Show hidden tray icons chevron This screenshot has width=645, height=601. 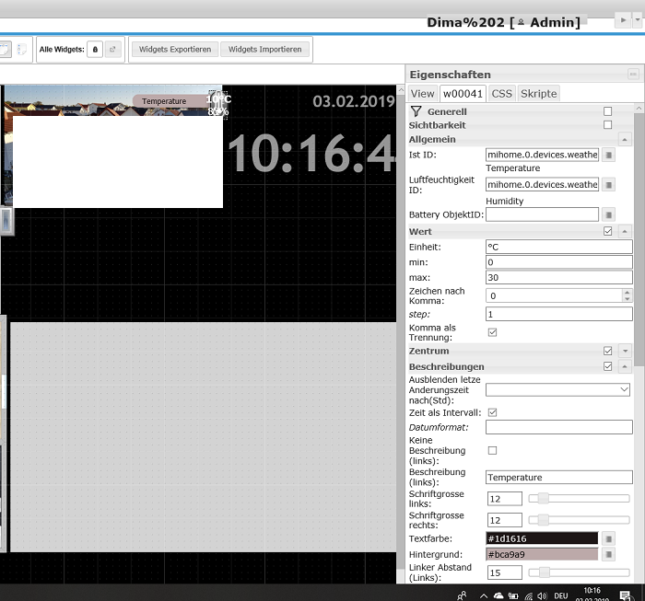coord(484,595)
